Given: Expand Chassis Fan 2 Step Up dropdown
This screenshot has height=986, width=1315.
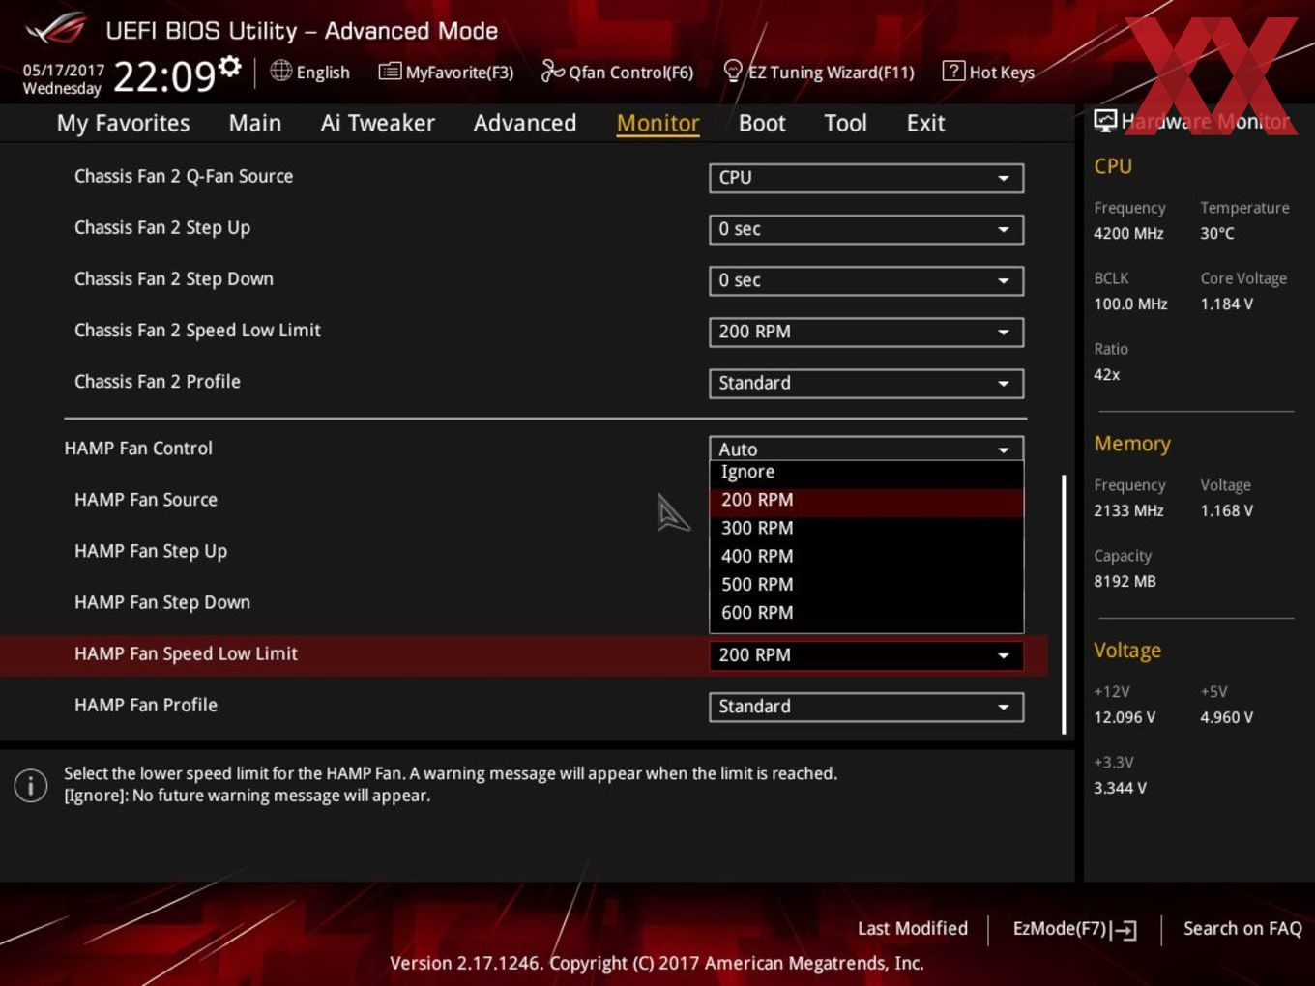Looking at the screenshot, I should click(x=866, y=229).
